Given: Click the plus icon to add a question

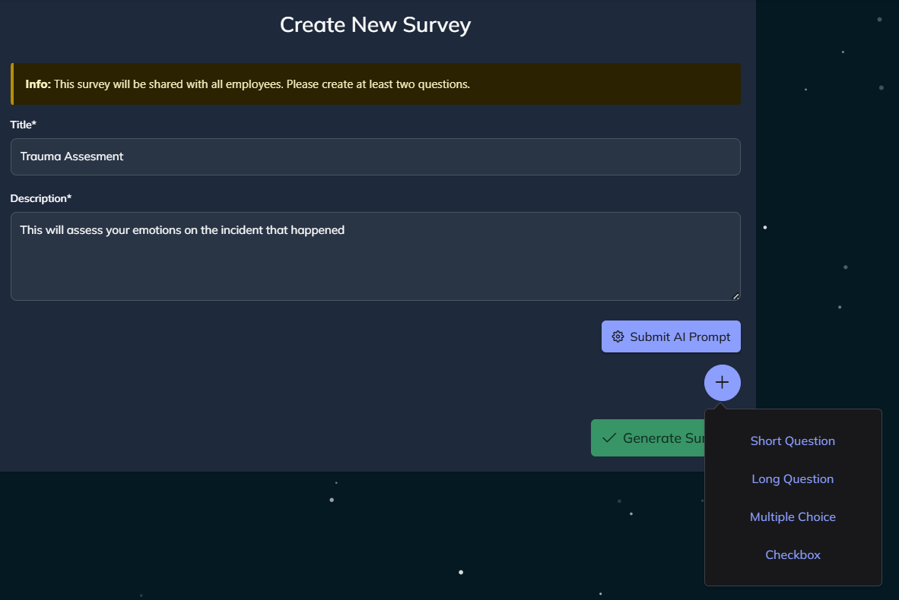Looking at the screenshot, I should (722, 382).
